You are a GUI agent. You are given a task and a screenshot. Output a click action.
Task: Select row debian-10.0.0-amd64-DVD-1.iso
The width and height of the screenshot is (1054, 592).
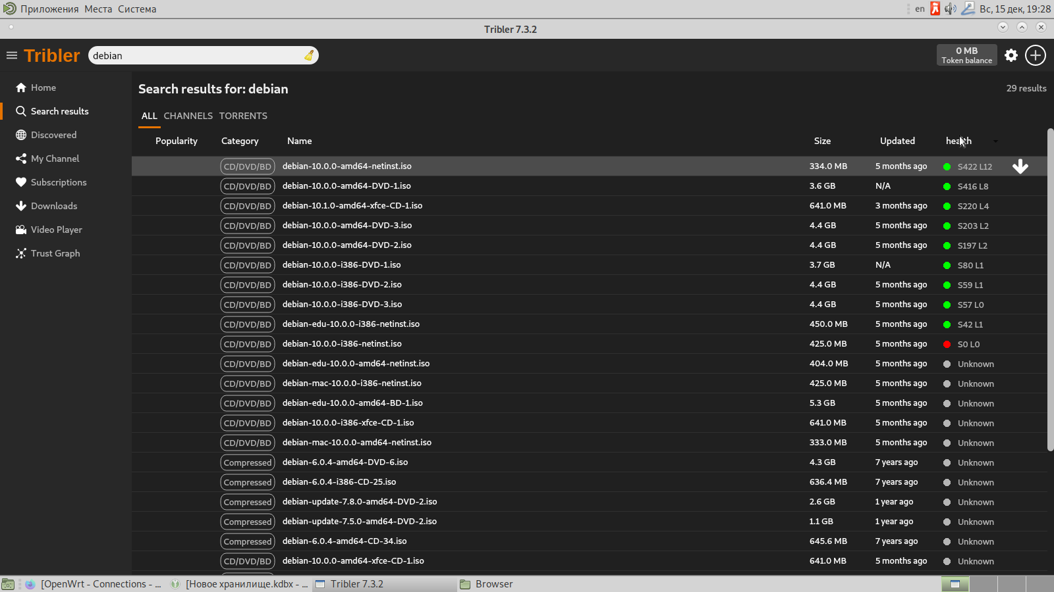tap(589, 186)
